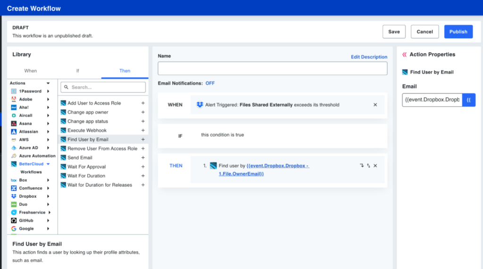The width and height of the screenshot is (483, 269).
Task: Click the Aircall app icon
Action: click(14, 116)
